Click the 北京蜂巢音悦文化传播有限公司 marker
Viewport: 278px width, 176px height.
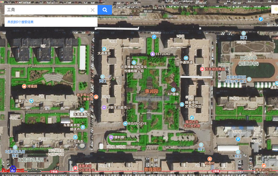tap(134, 62)
